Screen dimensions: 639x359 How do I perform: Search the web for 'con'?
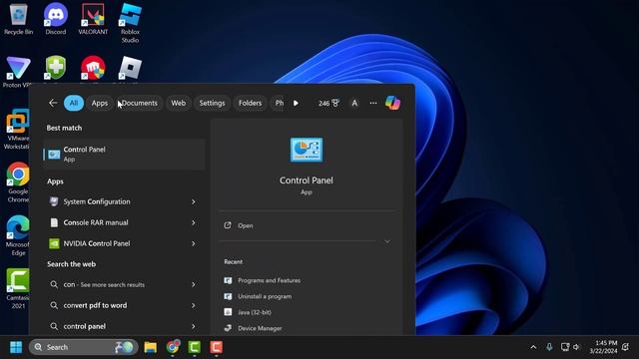click(116, 284)
